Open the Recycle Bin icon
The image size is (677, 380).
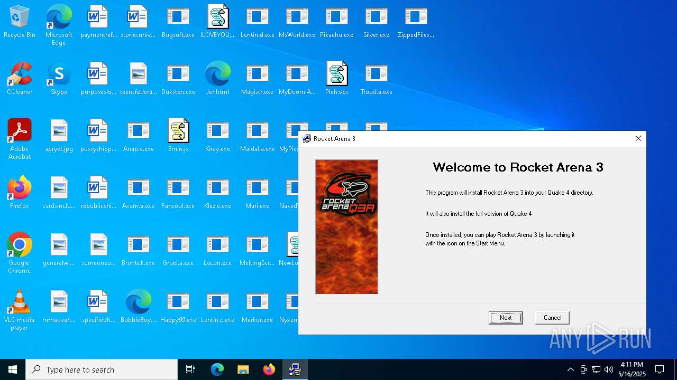click(x=20, y=22)
